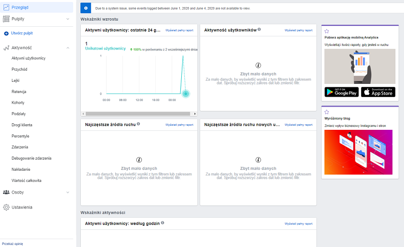Expand the Osoby section chevron

[68, 192]
